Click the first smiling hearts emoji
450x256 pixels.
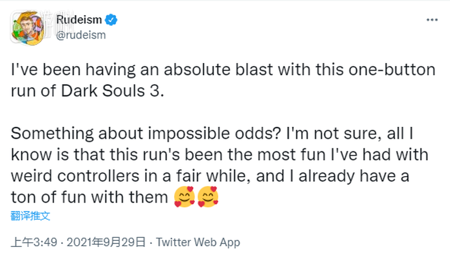tap(184, 196)
